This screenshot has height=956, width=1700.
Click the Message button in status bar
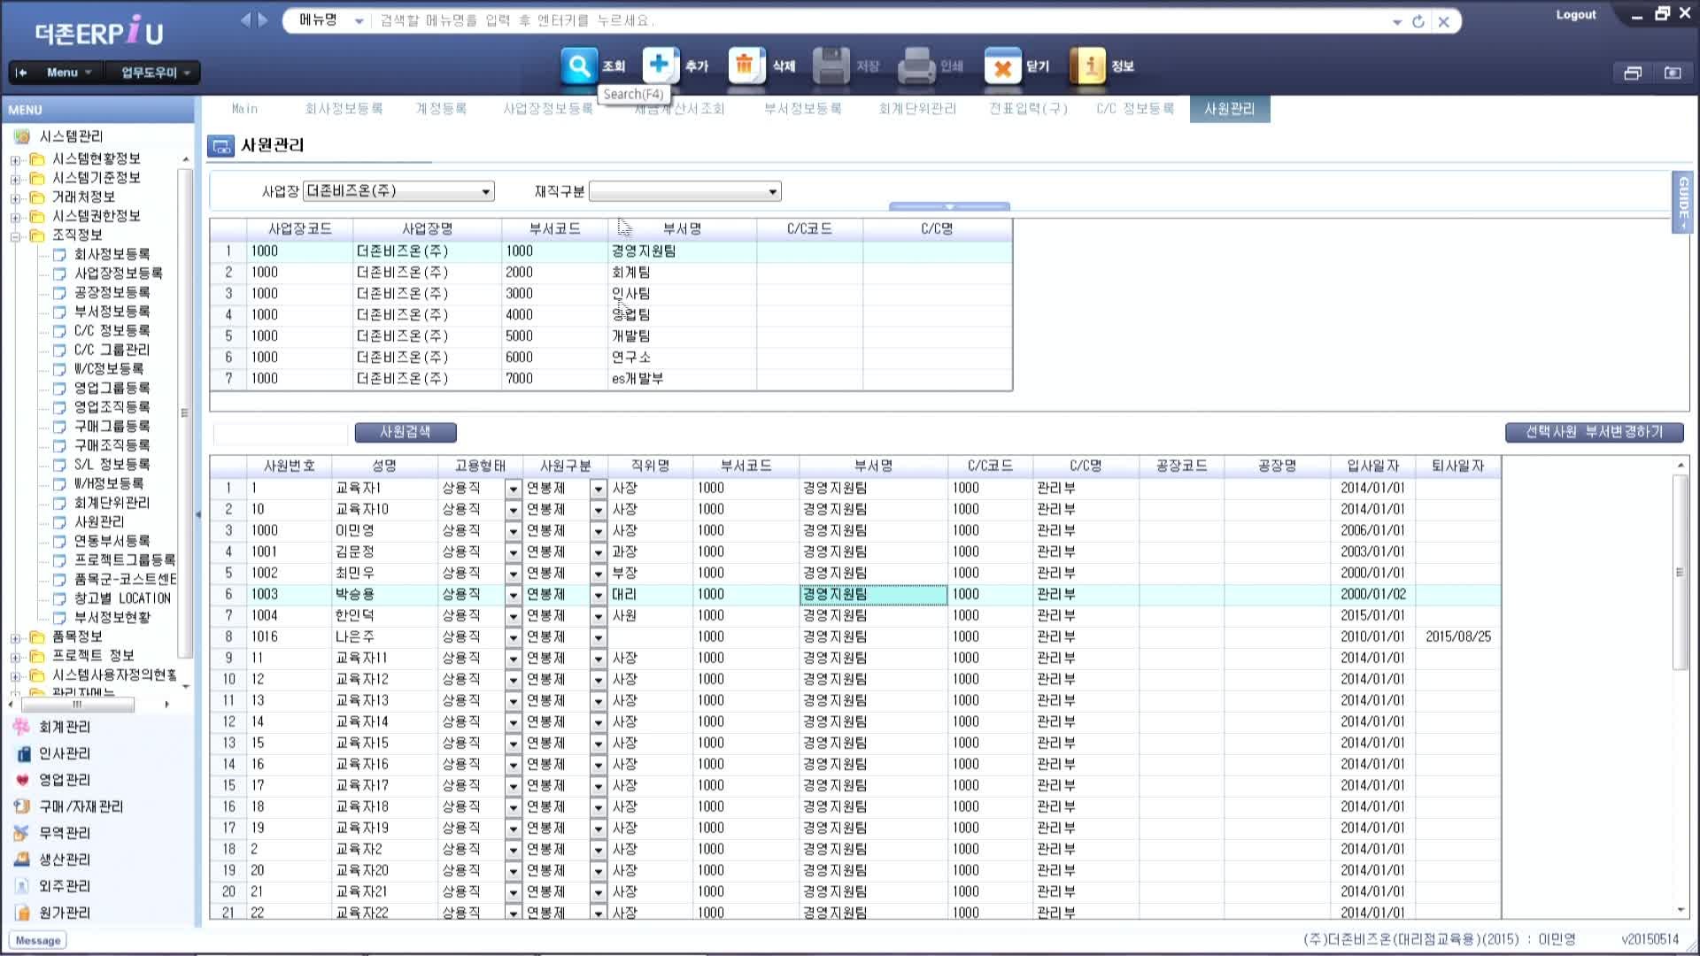coord(38,941)
